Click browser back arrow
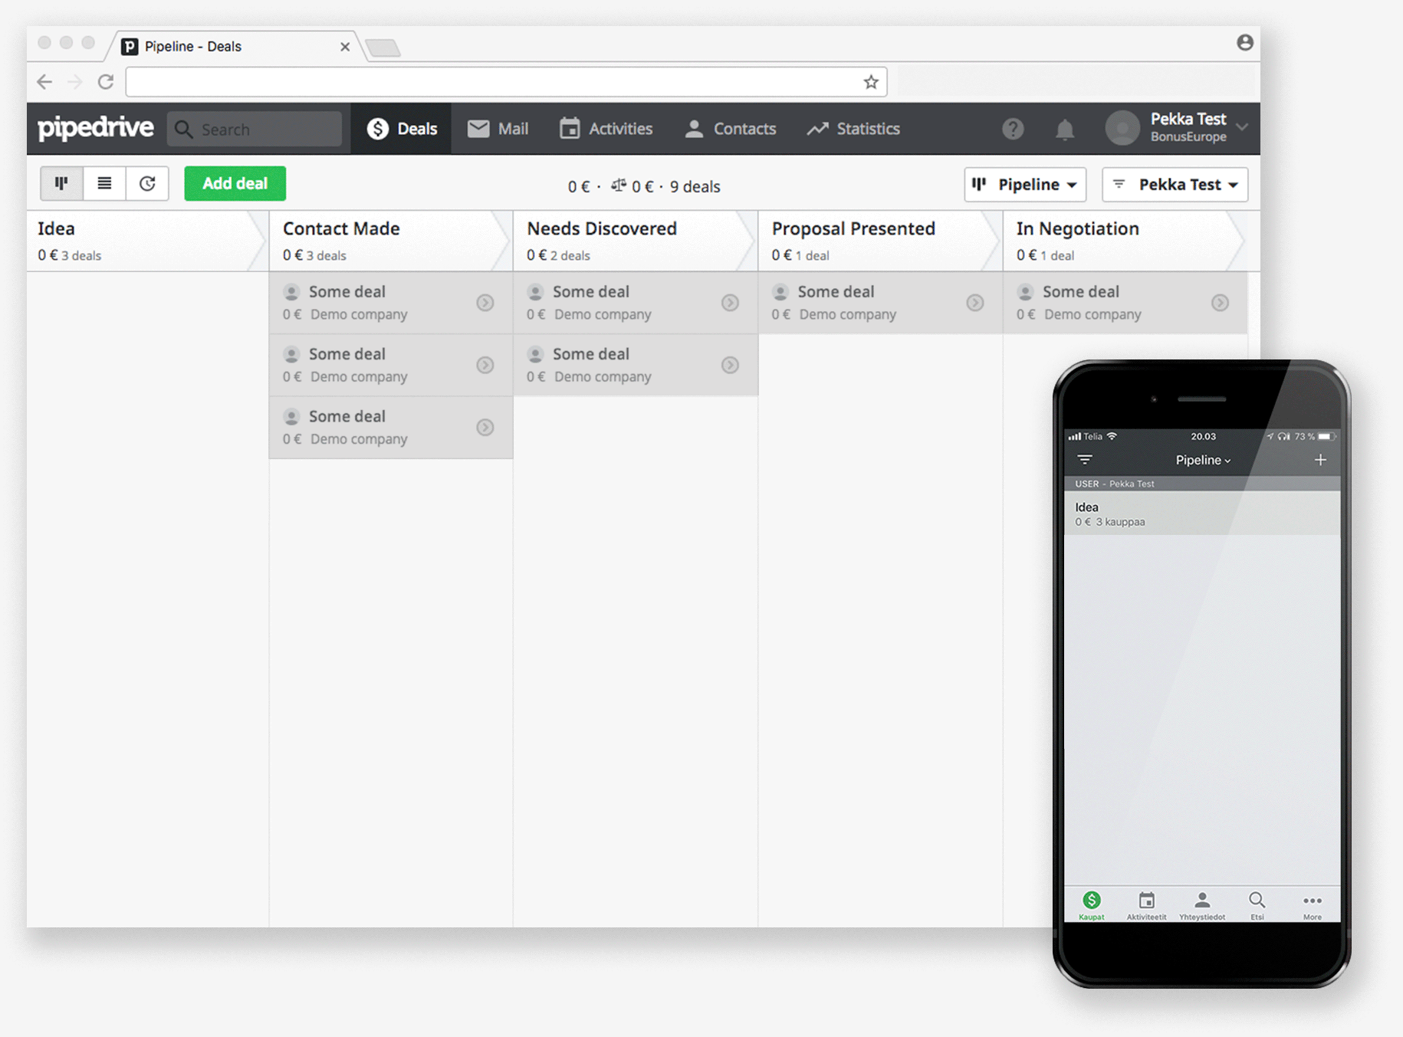1403x1037 pixels. pyautogui.click(x=44, y=82)
